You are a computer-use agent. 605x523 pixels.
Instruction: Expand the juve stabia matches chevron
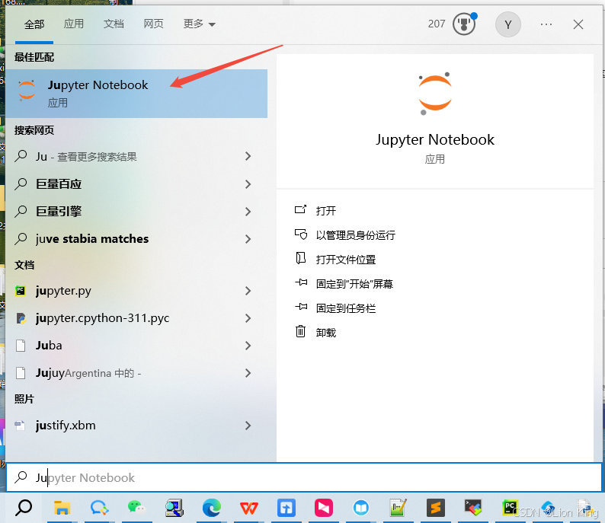pyautogui.click(x=248, y=238)
